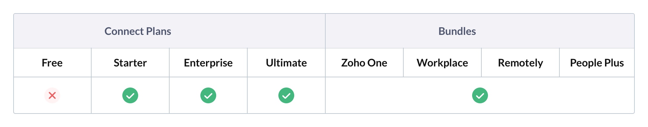The height and width of the screenshot is (127, 648).
Task: Select the merged Bundles availability cell
Action: (480, 95)
